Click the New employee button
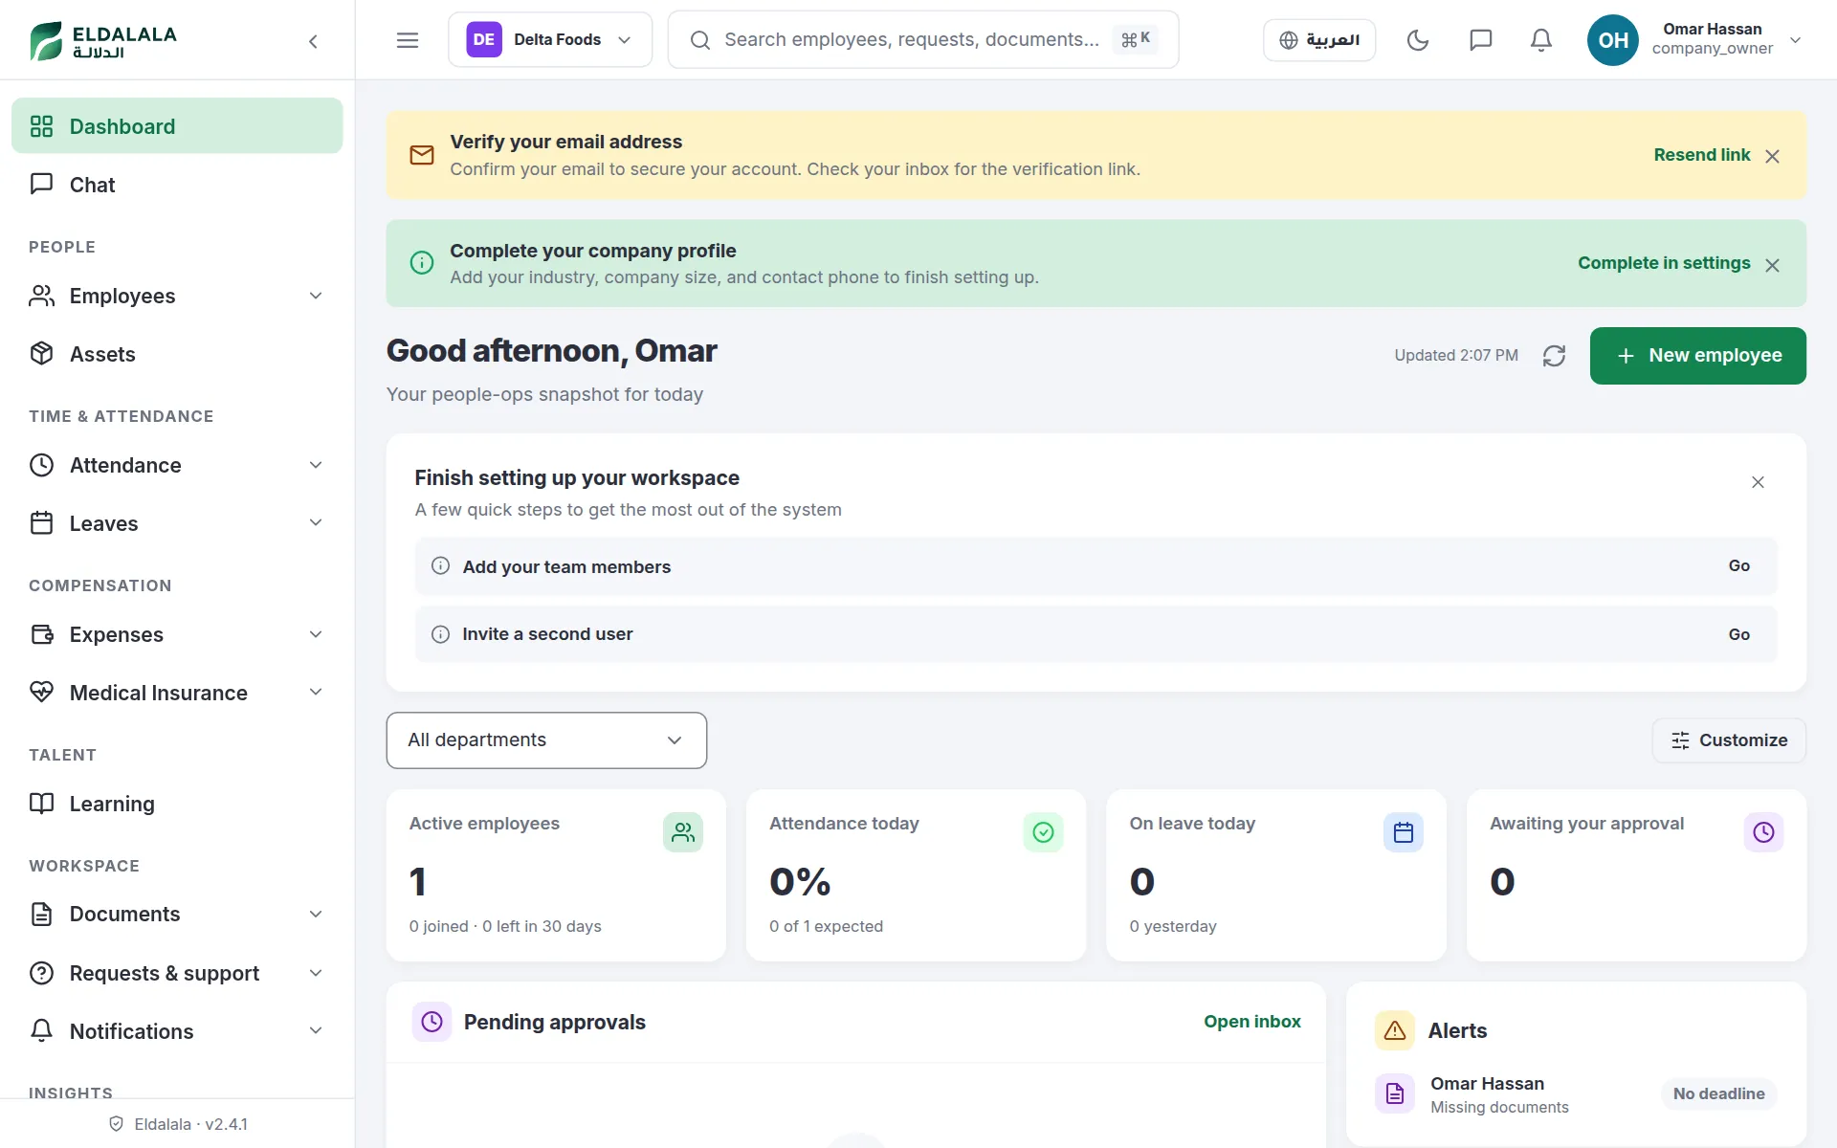 [x=1697, y=356]
